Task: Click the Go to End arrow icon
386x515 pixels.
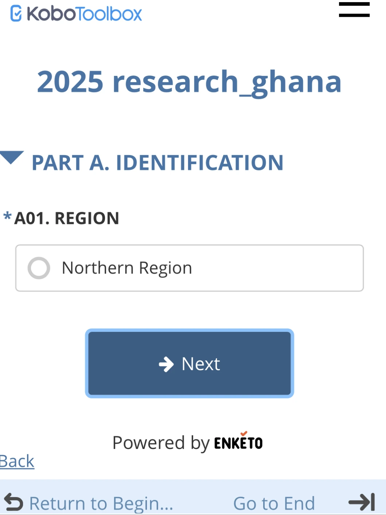Action: [362, 502]
